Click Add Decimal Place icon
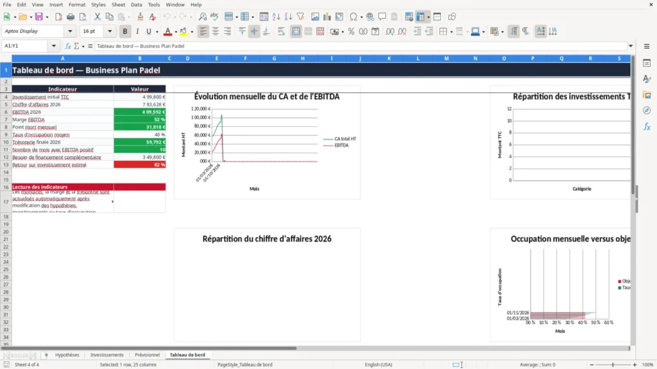 click(x=389, y=31)
